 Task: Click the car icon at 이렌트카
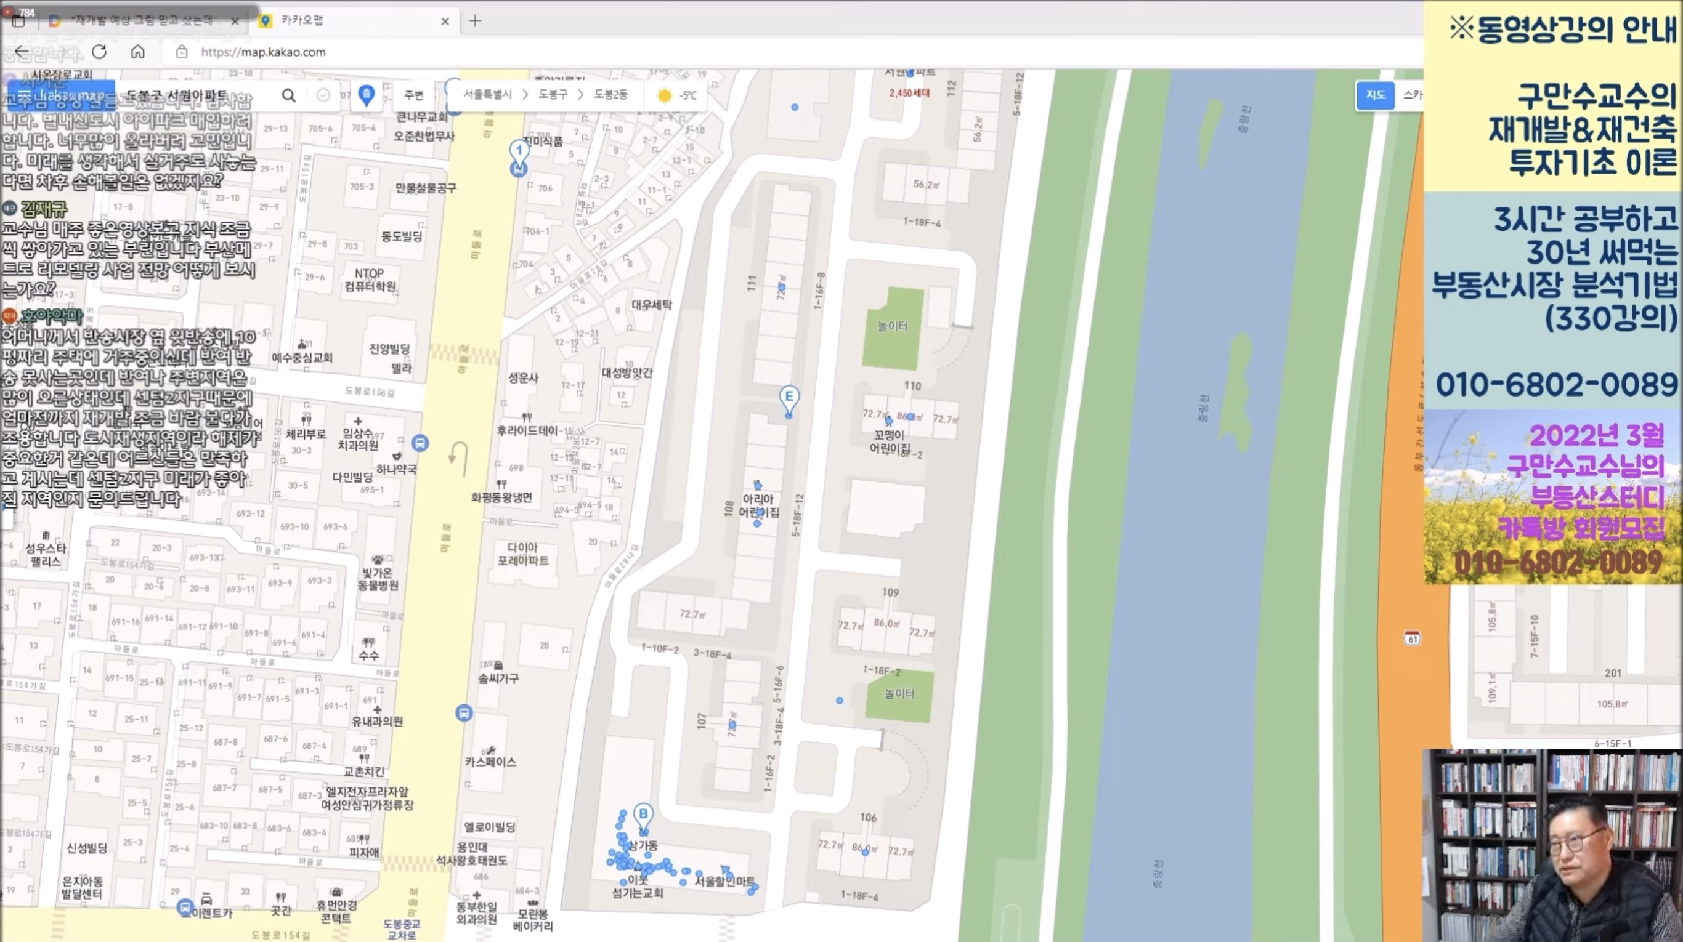(206, 899)
